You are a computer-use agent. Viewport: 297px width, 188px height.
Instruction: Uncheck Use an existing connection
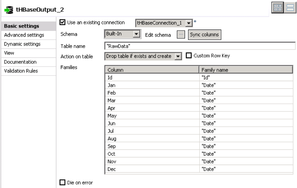(x=63, y=22)
